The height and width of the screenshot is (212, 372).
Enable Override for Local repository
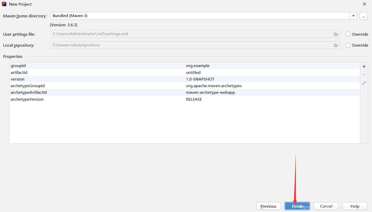point(348,45)
